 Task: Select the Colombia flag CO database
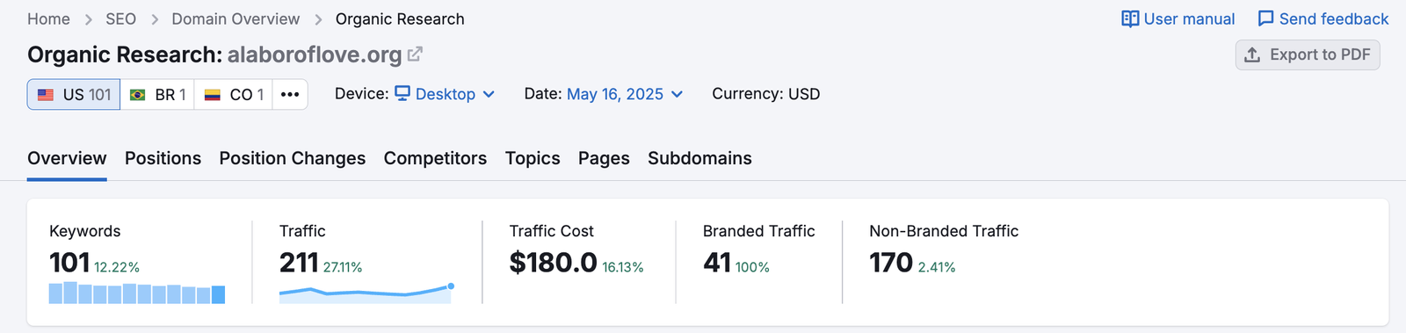click(234, 94)
